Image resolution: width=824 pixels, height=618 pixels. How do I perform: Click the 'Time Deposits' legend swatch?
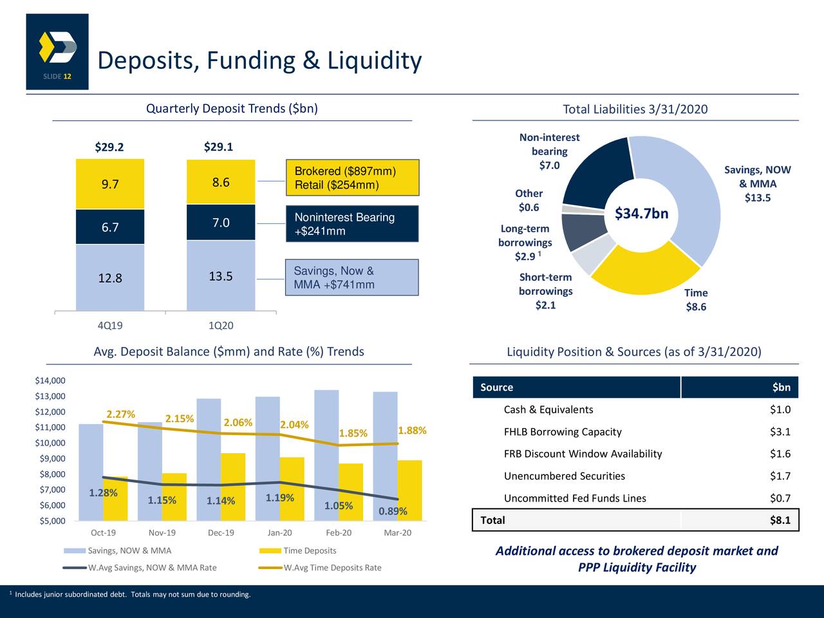tap(270, 551)
